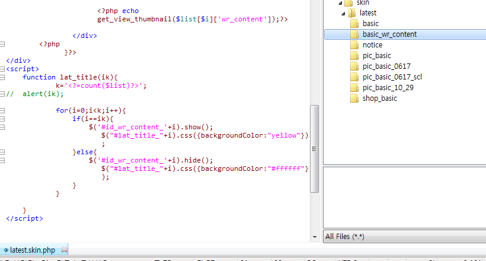Click the pic_basic folder icon
Screen dimensions: 486x261
(354, 56)
